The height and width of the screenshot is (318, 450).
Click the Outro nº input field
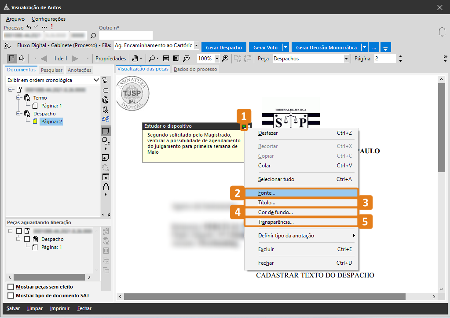126,36
